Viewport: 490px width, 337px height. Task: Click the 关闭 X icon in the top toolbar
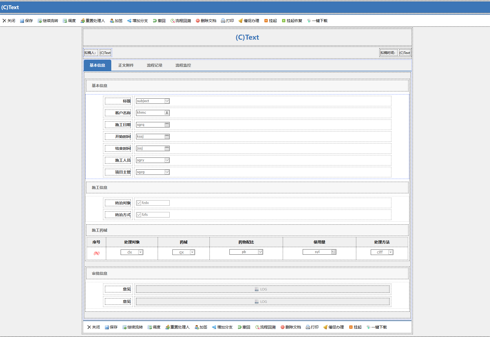click(x=4, y=21)
